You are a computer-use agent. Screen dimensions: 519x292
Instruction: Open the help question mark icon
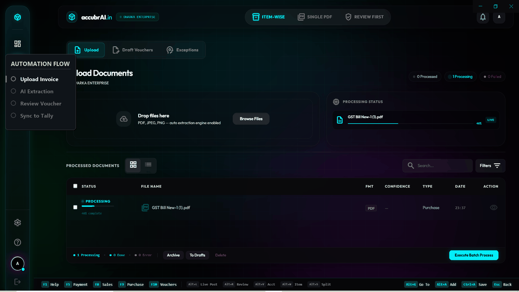click(18, 242)
